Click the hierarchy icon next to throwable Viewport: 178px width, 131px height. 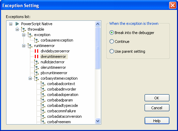[24, 29]
